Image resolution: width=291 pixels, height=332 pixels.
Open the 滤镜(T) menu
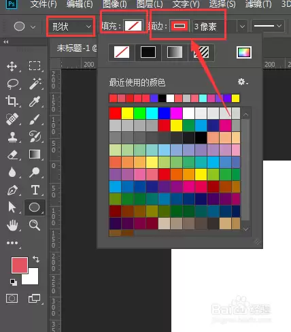pyautogui.click(x=258, y=4)
